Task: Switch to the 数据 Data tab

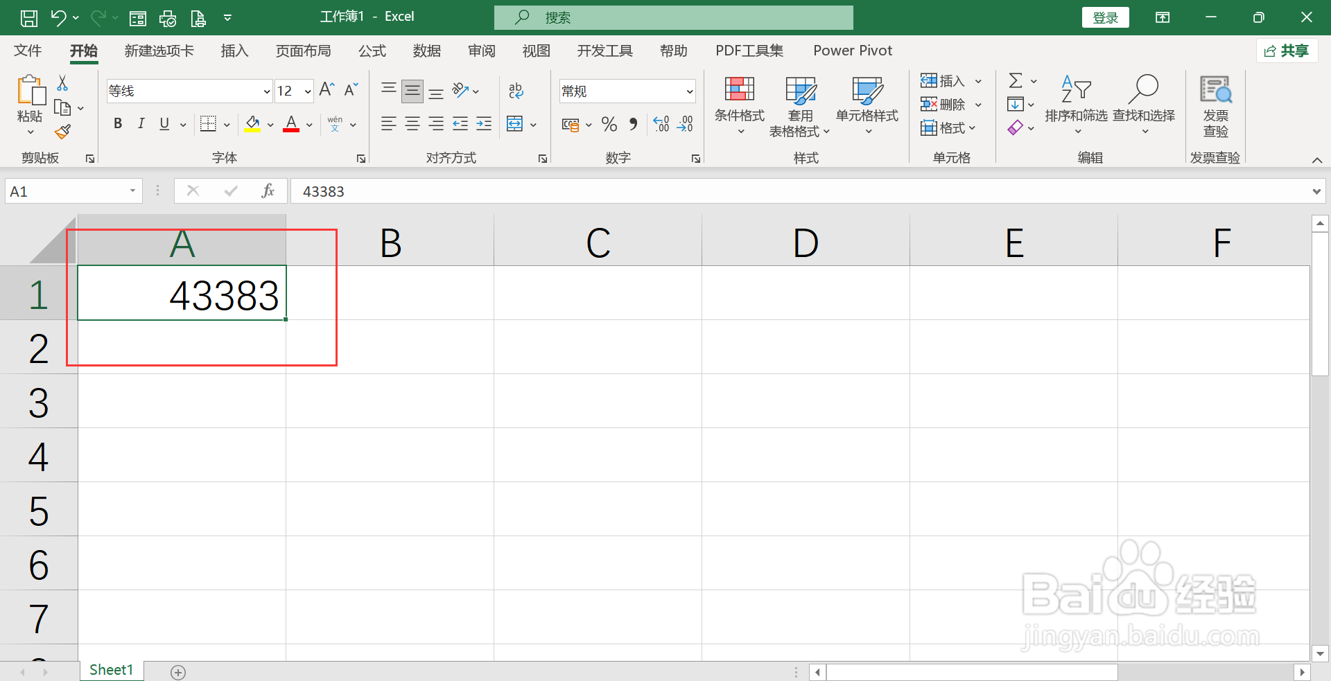Action: tap(427, 51)
